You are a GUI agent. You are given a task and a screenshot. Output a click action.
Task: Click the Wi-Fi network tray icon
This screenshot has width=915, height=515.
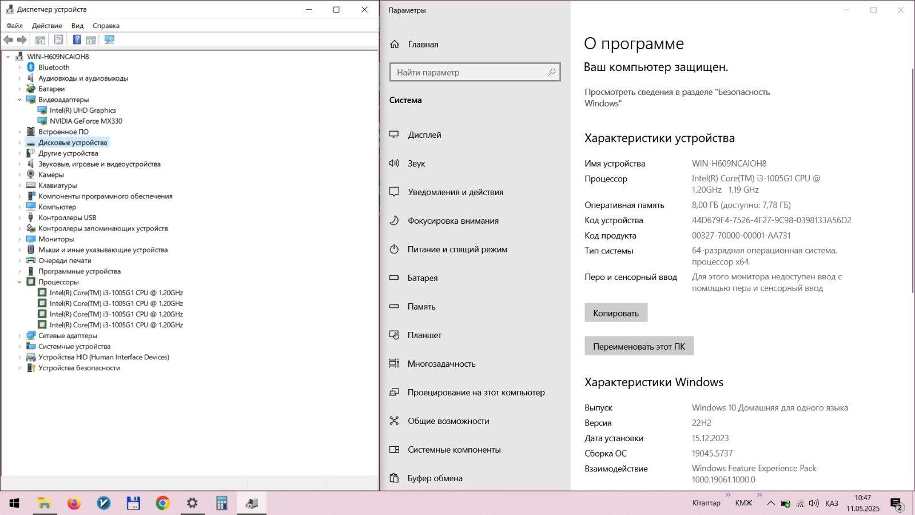800,504
